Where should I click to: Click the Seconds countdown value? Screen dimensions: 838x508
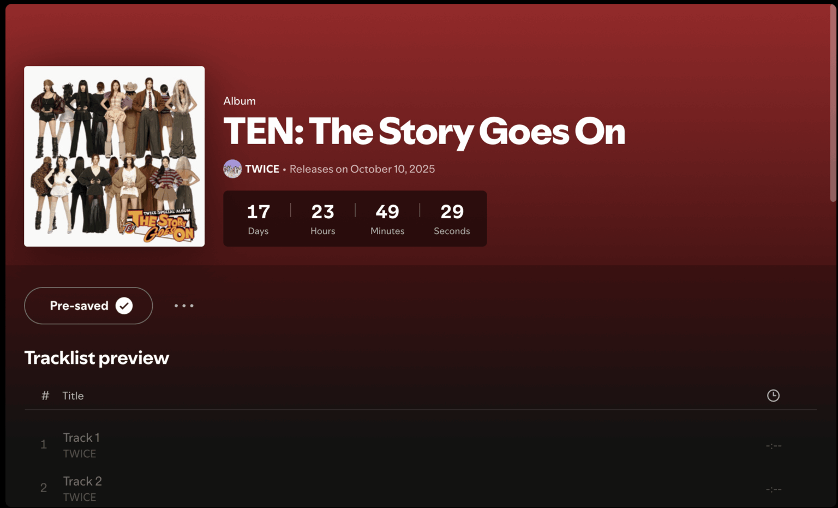coord(452,212)
